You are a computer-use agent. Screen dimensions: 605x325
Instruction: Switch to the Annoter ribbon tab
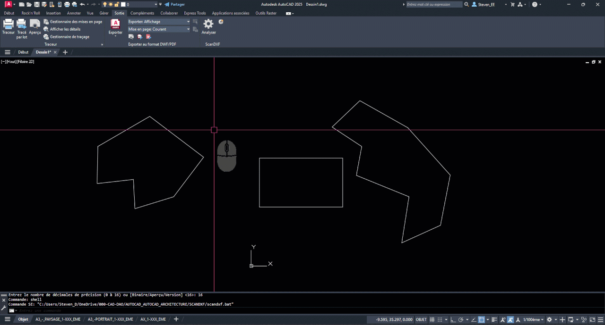[74, 13]
